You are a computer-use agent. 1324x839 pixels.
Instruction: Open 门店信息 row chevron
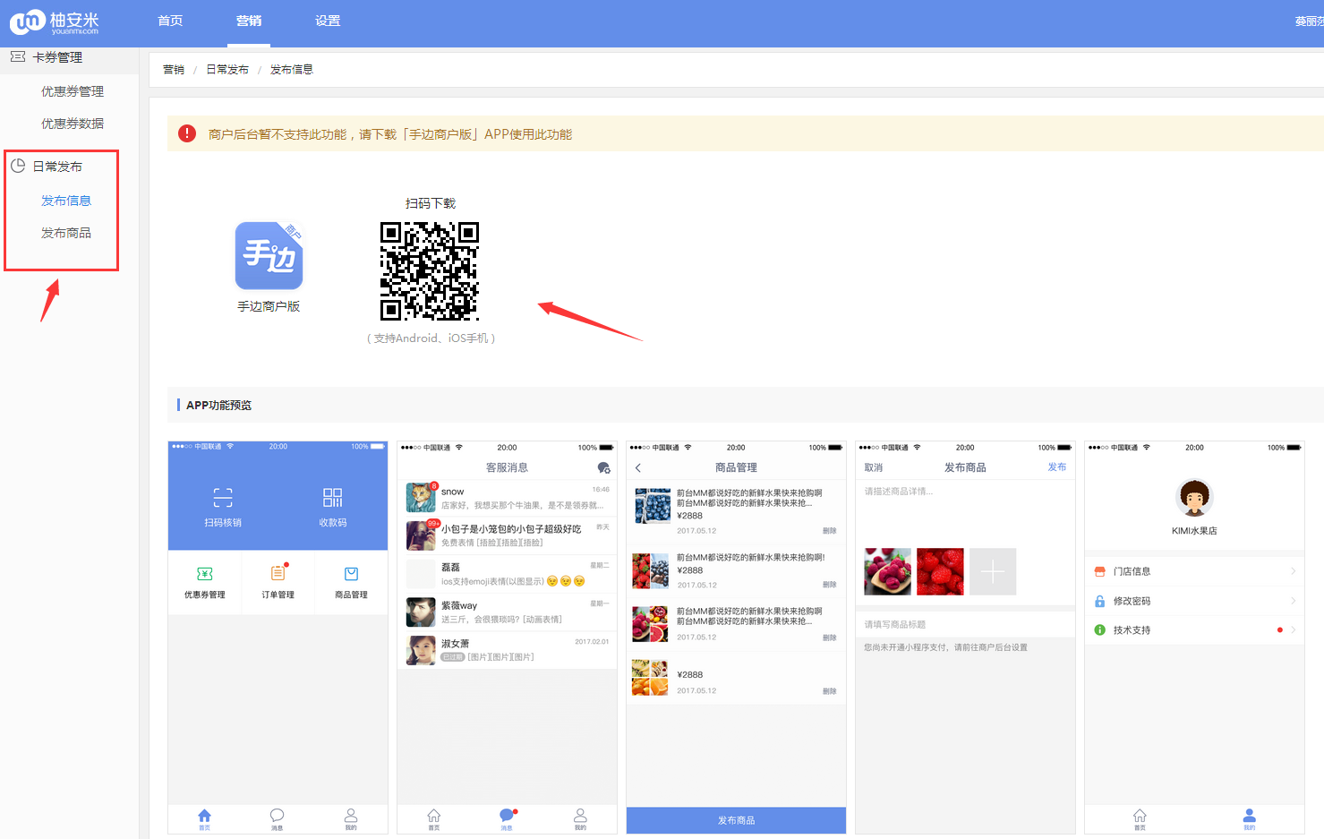(x=1294, y=571)
